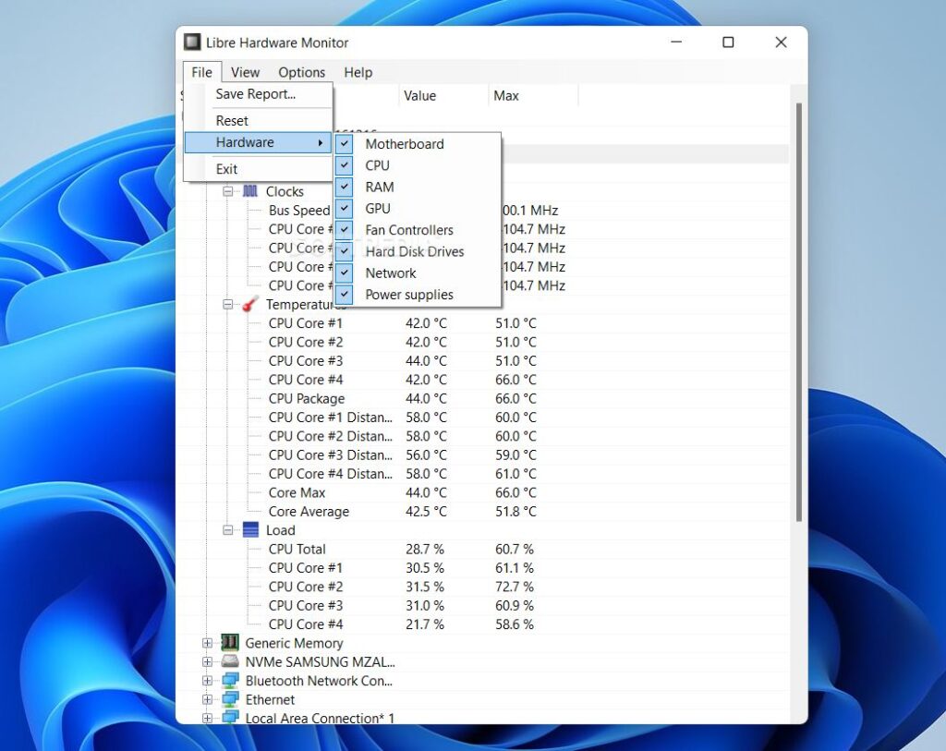Click the 59.0 °C max temperature value
The width and height of the screenshot is (946, 751).
tap(515, 454)
